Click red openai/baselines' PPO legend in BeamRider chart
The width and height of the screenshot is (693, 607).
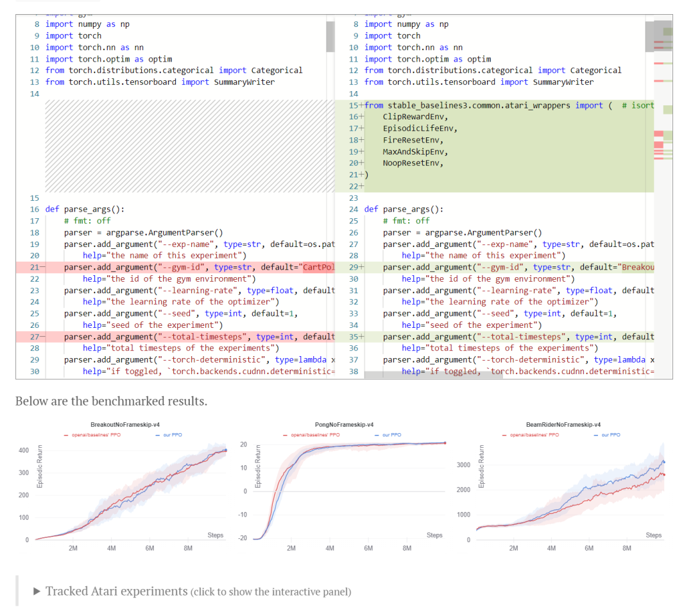(x=533, y=435)
